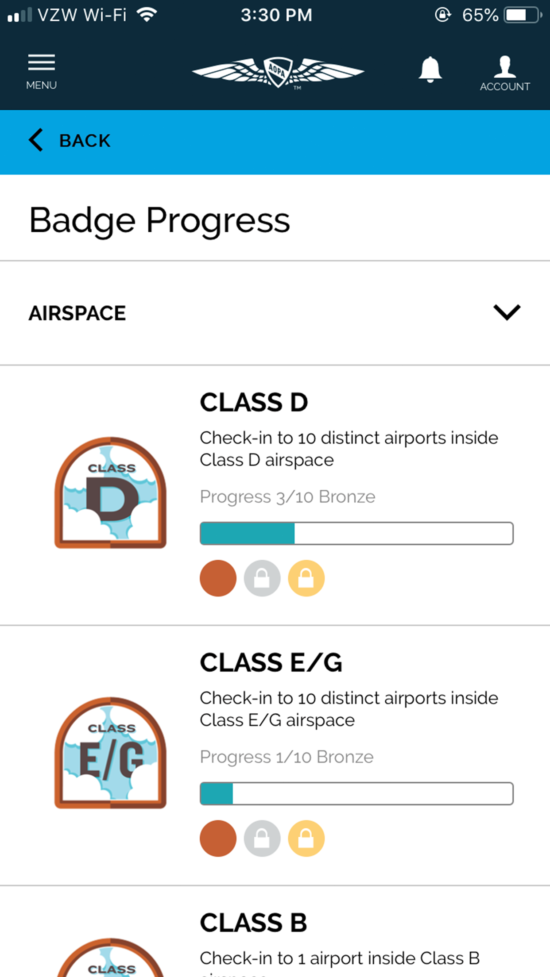Tap the AOPA wings logo
Viewport: 550px width, 977px height.
click(x=278, y=72)
